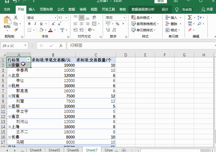Click the Insert Function fx icon
This screenshot has height=152, width=216.
coord(61,46)
